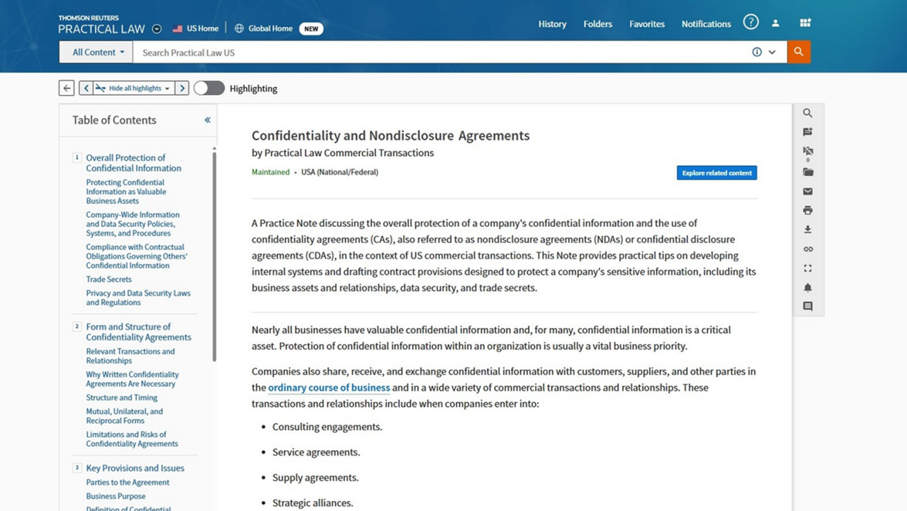Enable the Highlighting toggle
This screenshot has height=511, width=907.
pyautogui.click(x=209, y=88)
